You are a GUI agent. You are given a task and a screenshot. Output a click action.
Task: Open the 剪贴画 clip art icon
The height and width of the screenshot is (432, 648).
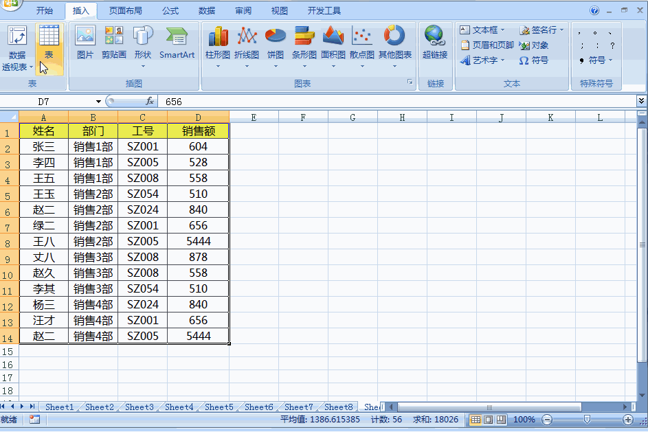coord(113,36)
